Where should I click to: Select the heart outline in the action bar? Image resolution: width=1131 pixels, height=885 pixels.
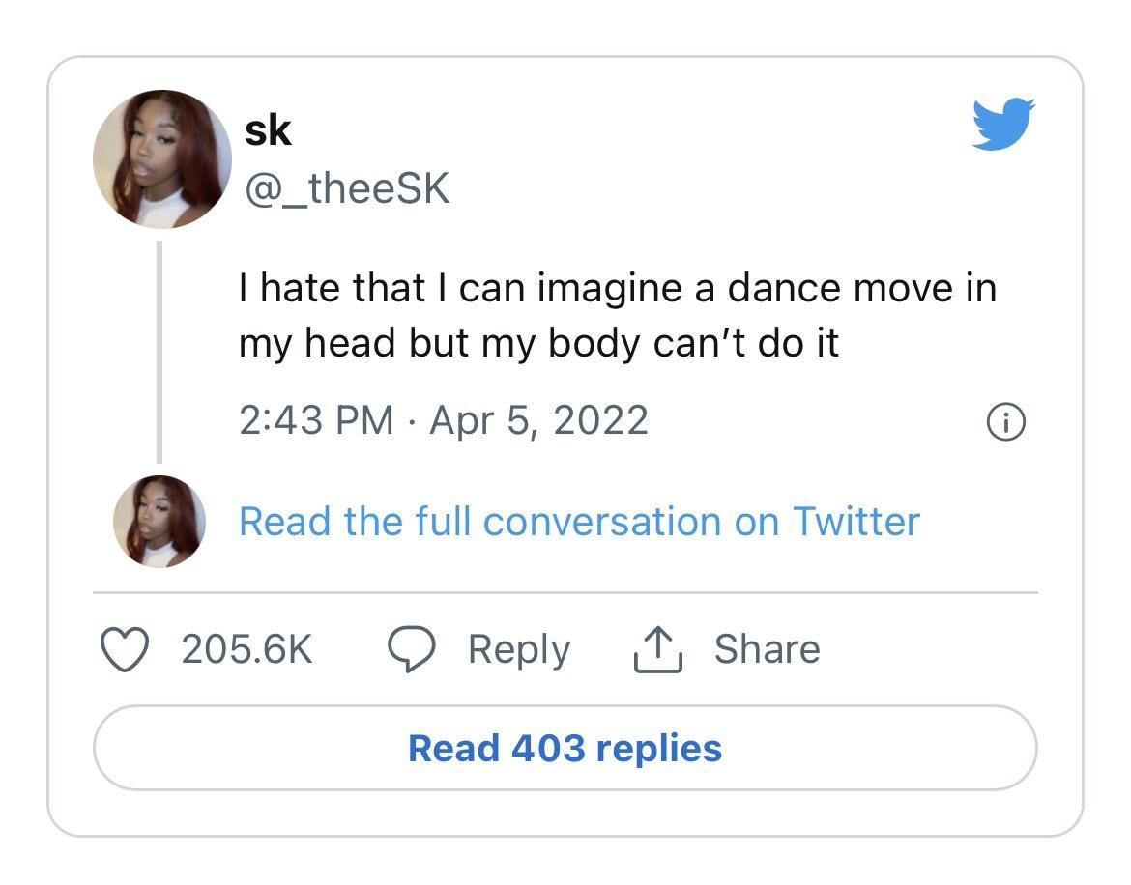125,649
